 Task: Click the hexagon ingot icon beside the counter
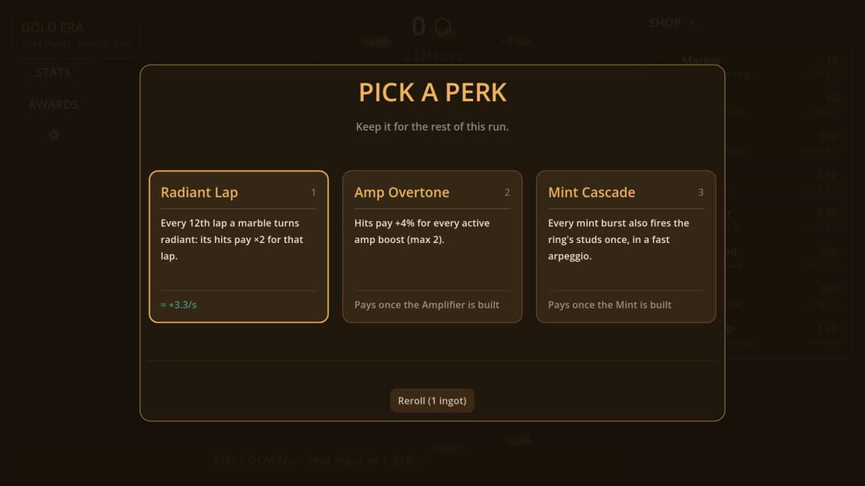(443, 26)
